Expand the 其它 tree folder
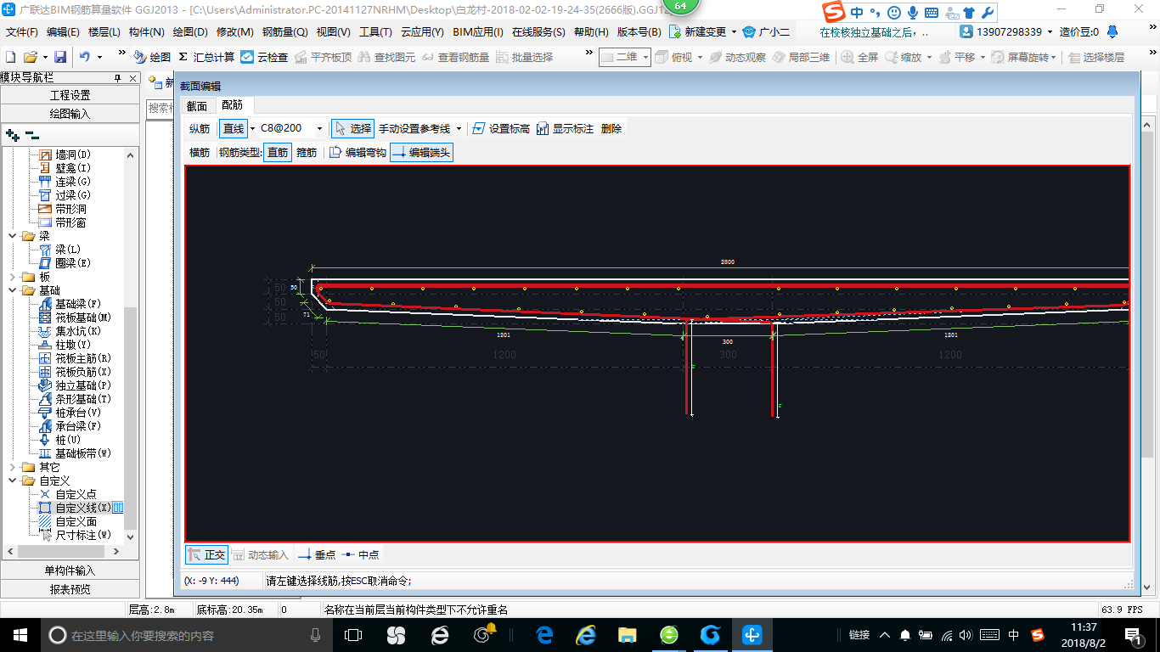 pyautogui.click(x=11, y=467)
